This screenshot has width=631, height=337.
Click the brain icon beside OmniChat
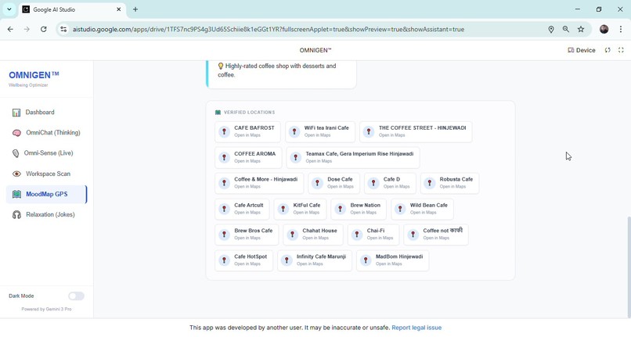click(16, 133)
